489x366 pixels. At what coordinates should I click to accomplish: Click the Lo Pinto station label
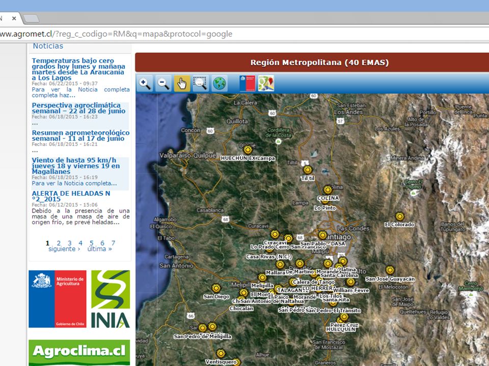point(325,208)
